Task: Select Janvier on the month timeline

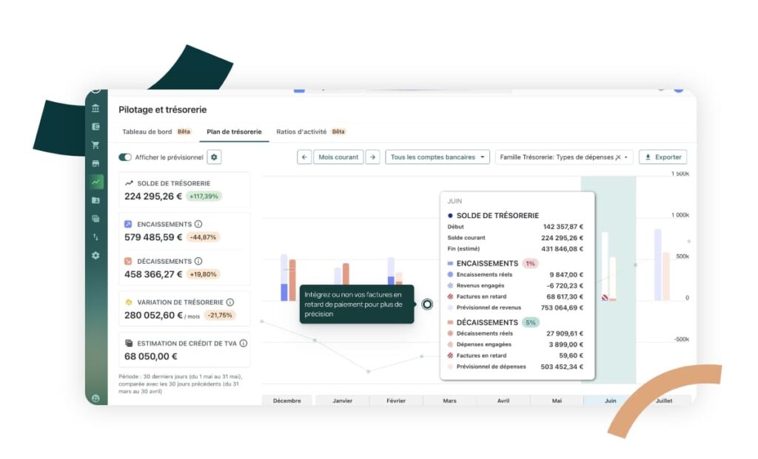Action: pyautogui.click(x=342, y=401)
